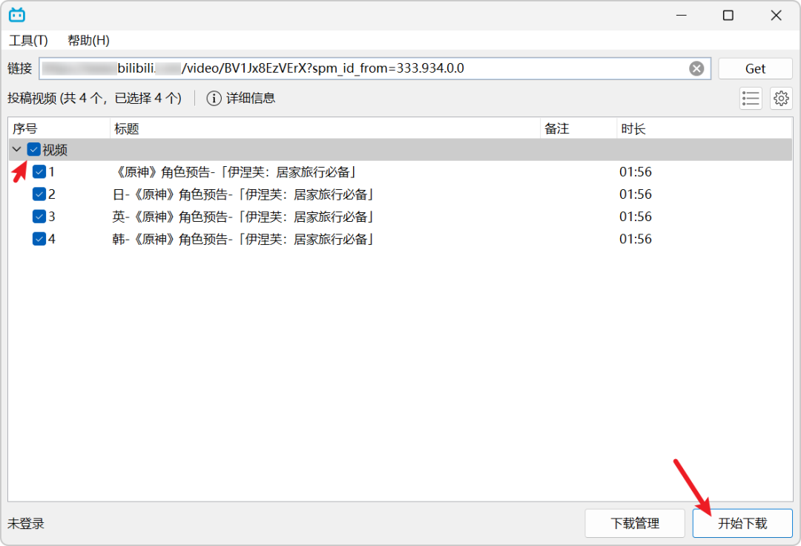Open 详细信息 link

251,98
